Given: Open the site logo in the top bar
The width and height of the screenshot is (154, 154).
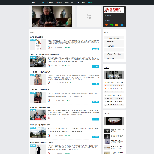Looking at the screenshot, I should [32, 3].
